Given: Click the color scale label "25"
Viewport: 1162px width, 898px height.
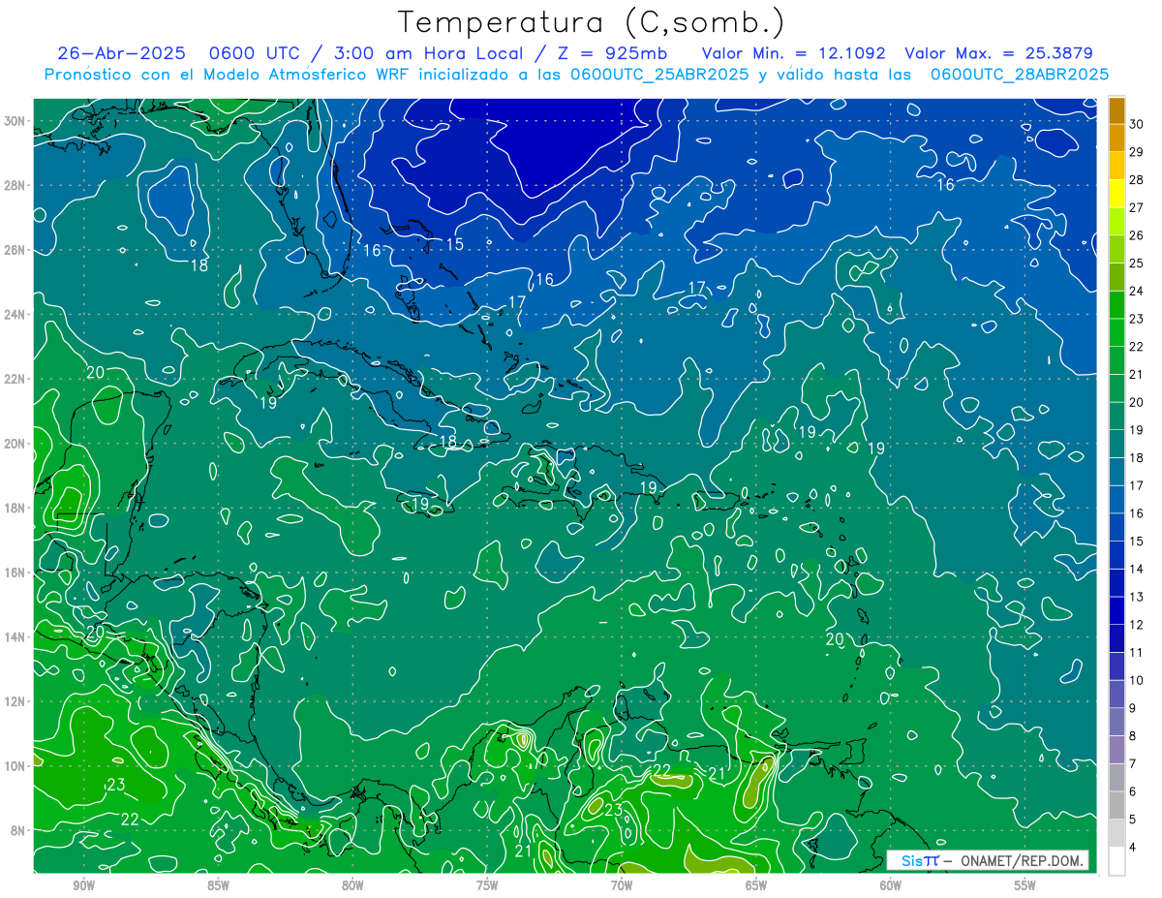Looking at the screenshot, I should point(1137,263).
